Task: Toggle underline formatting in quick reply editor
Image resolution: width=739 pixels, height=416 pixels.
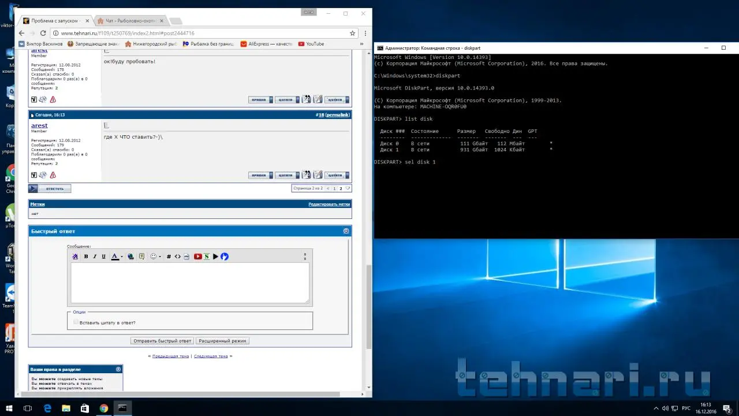Action: 104,257
